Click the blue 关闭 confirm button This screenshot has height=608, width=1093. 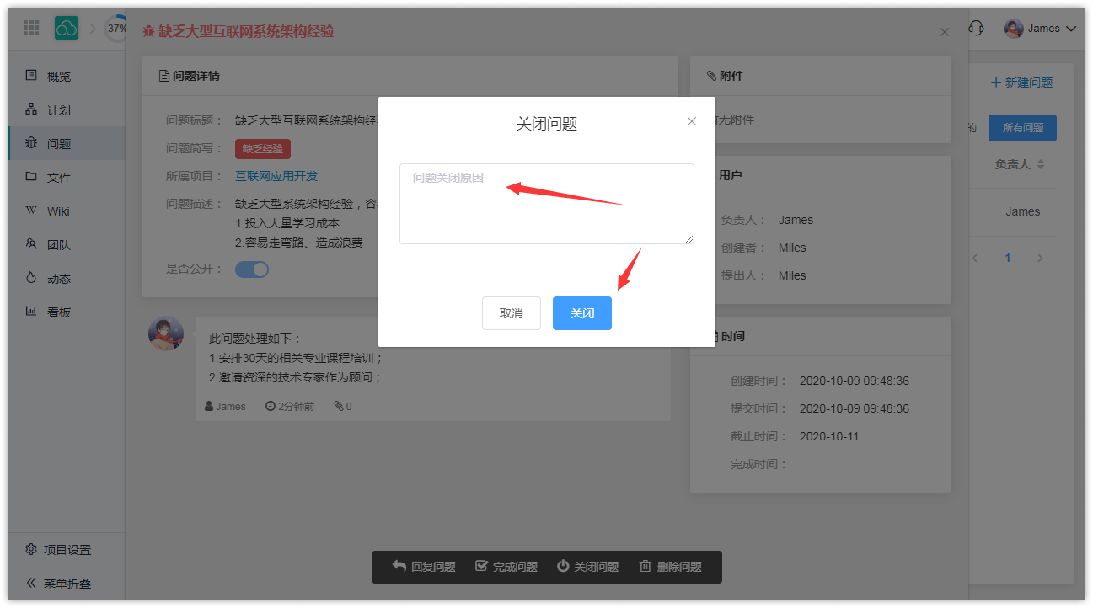tap(581, 313)
